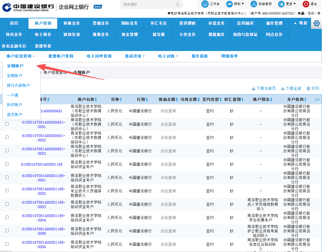Check the box for account 6105016700140001165

[x=7, y=164]
